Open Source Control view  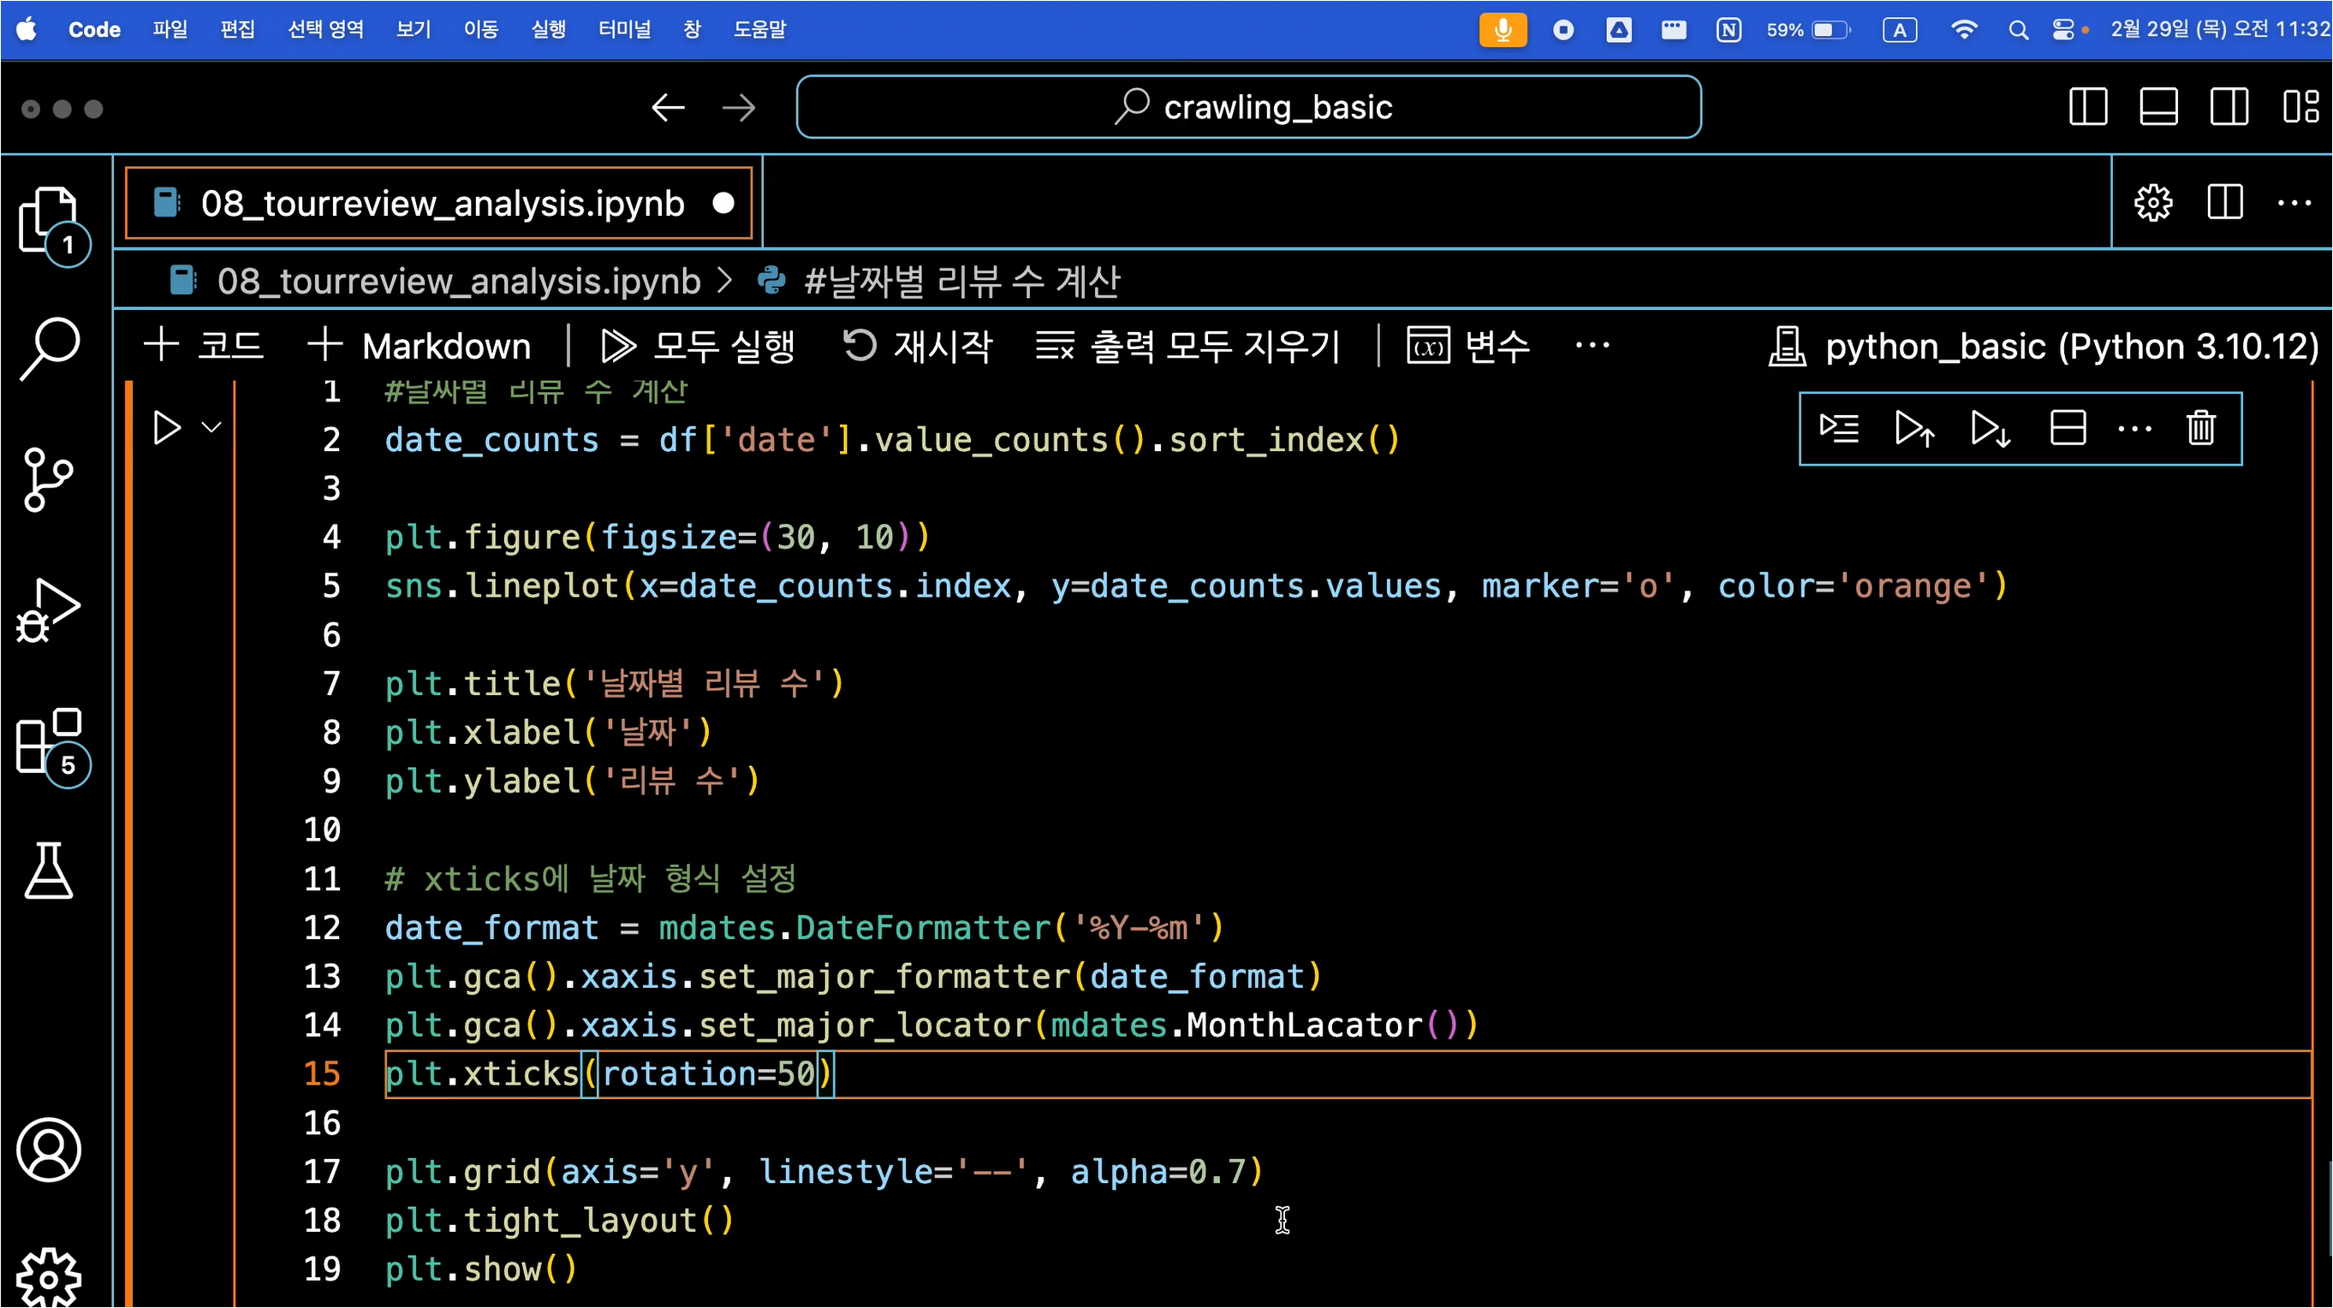point(49,479)
